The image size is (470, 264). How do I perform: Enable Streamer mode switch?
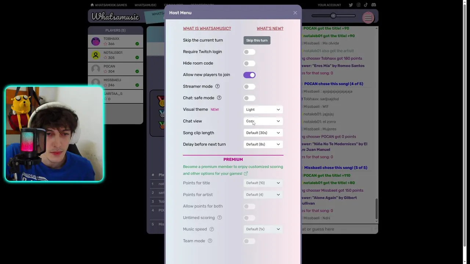249,87
